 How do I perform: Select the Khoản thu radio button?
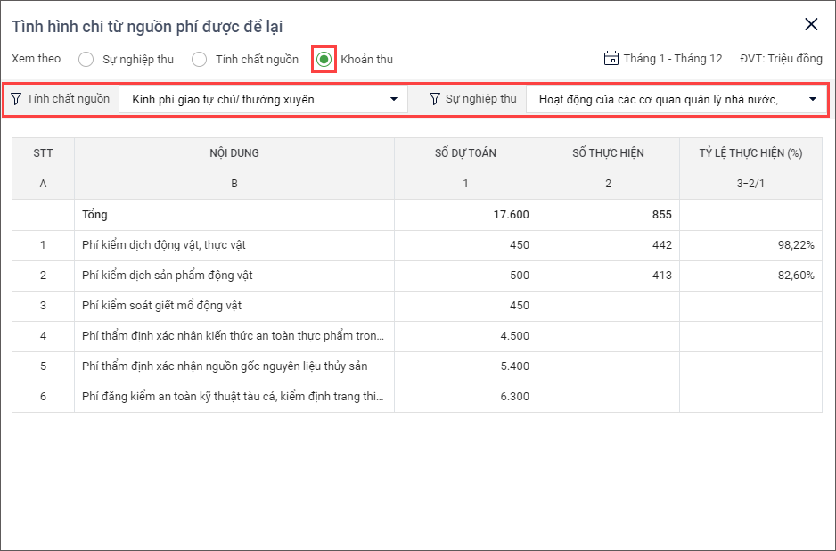pyautogui.click(x=324, y=60)
